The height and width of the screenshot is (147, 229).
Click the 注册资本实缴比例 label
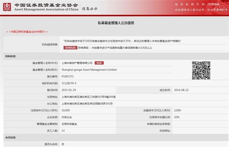(x=160, y=117)
